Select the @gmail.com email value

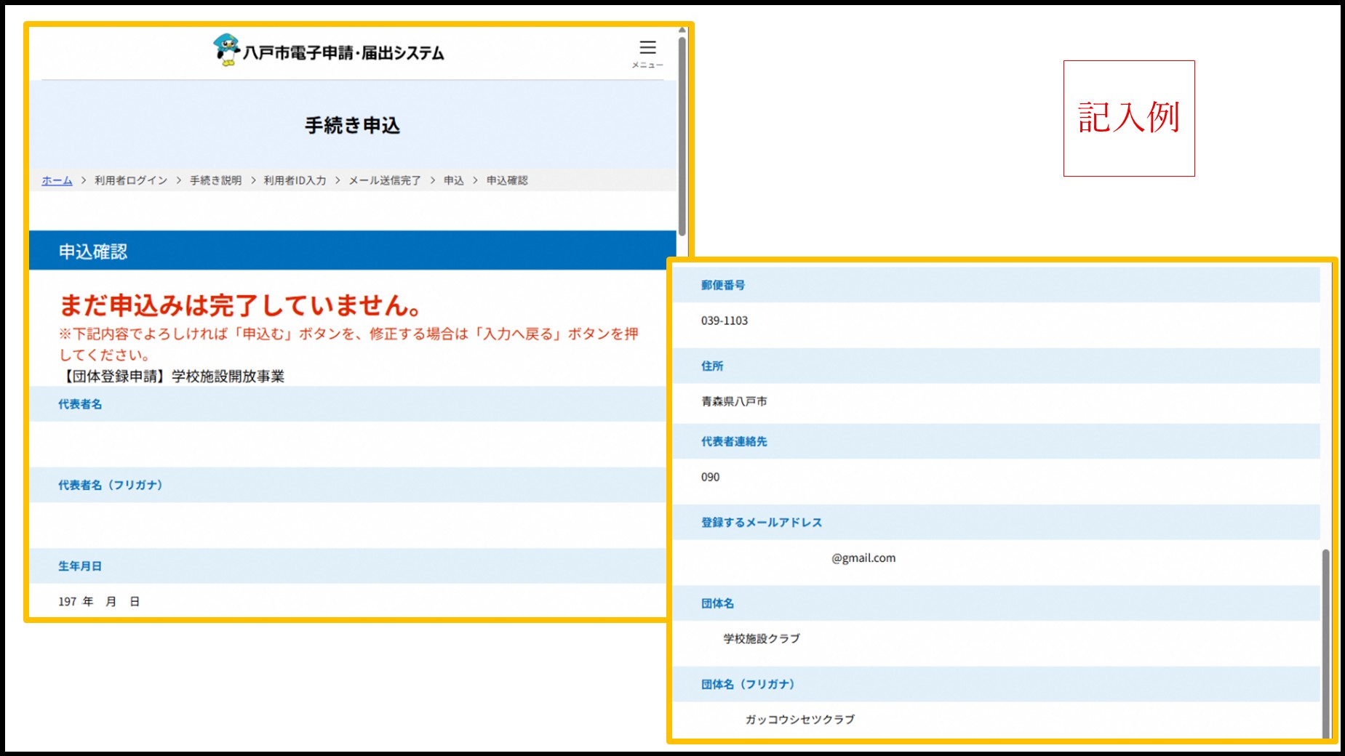(863, 558)
